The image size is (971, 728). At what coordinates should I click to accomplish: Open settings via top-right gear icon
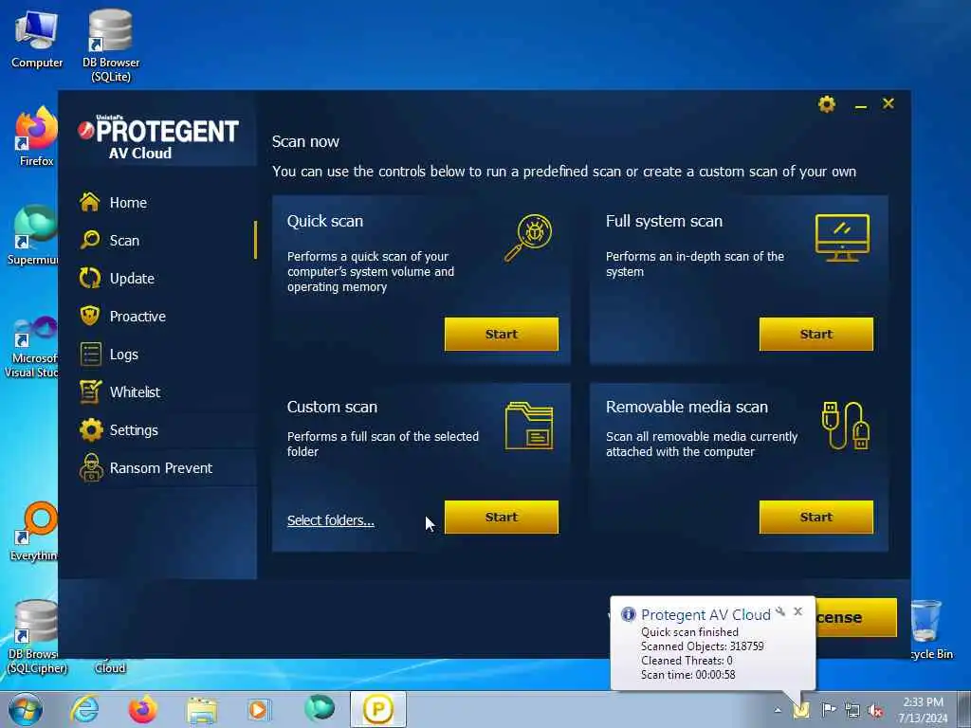coord(827,104)
